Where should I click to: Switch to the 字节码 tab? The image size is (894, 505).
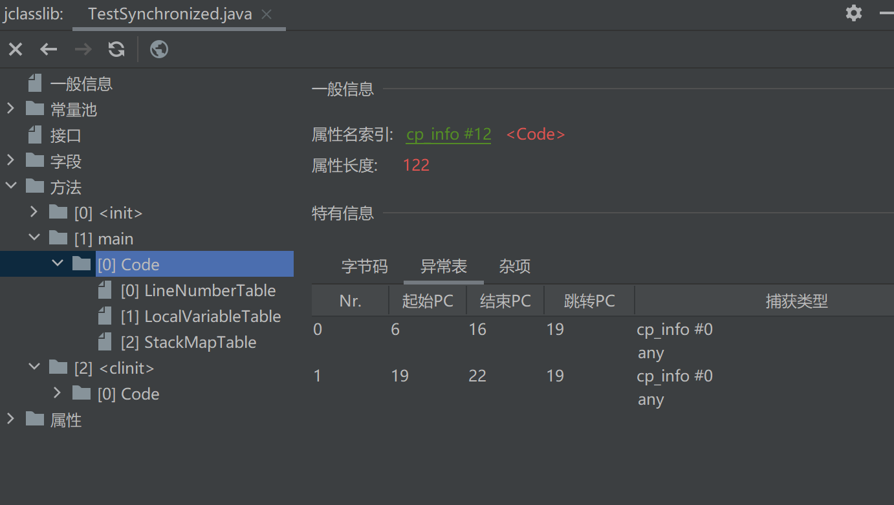[364, 266]
